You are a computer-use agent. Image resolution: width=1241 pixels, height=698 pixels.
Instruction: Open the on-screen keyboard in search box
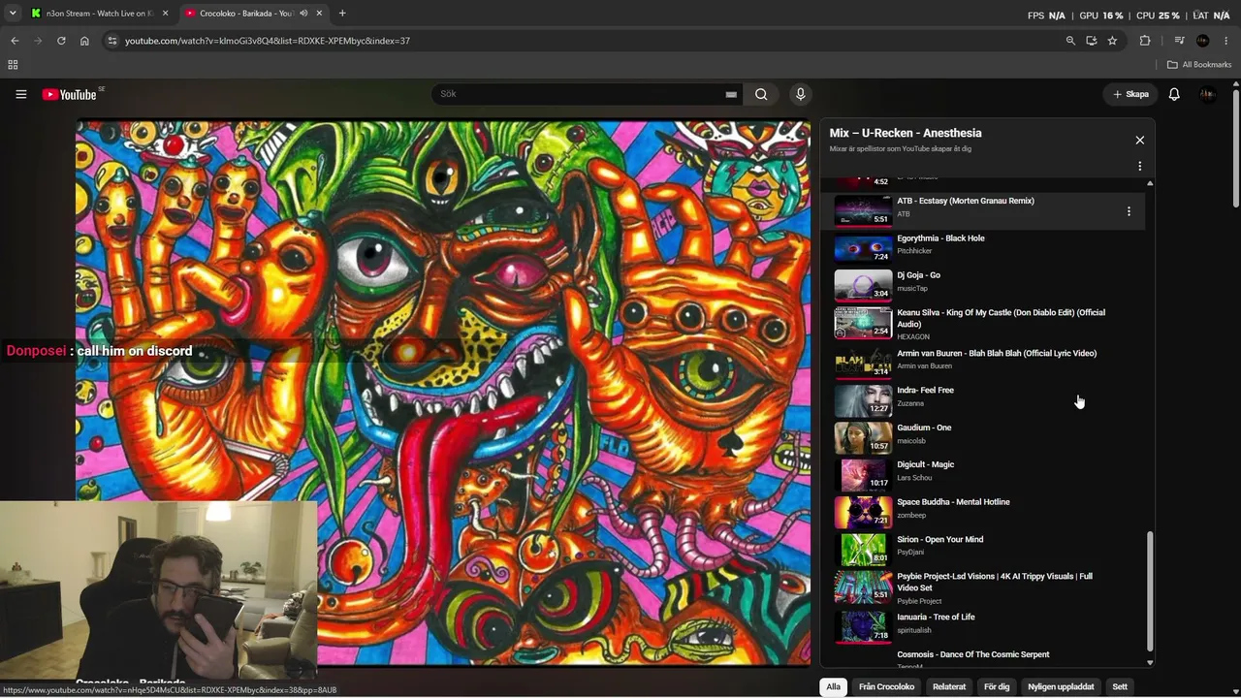click(x=731, y=94)
